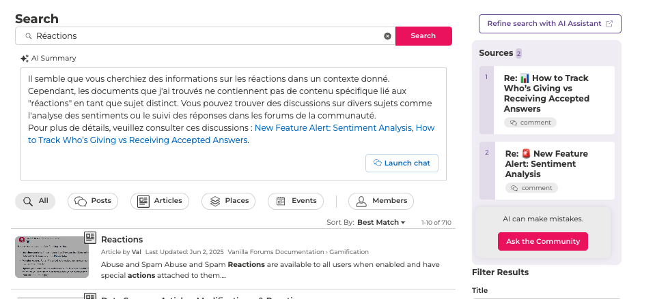Open New Feature Alert: Sentiment Analysis link
This screenshot has height=299, width=655.
tap(333, 128)
